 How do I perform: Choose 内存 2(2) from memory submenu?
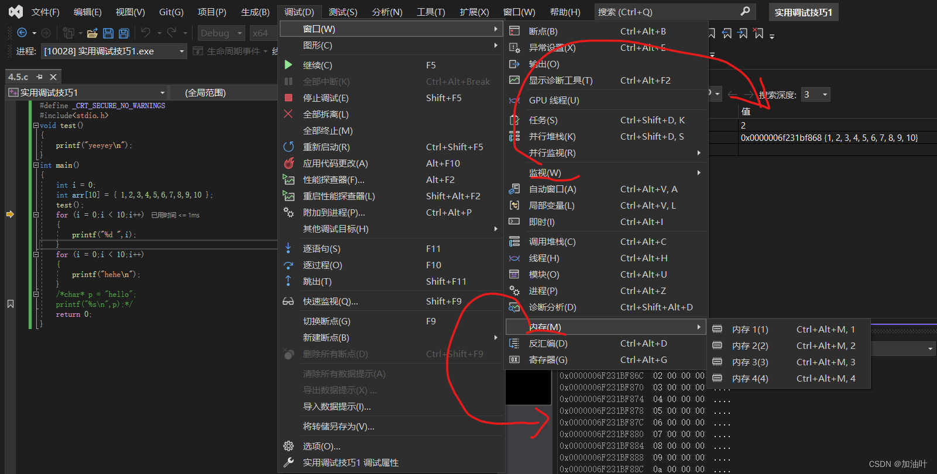(x=789, y=345)
